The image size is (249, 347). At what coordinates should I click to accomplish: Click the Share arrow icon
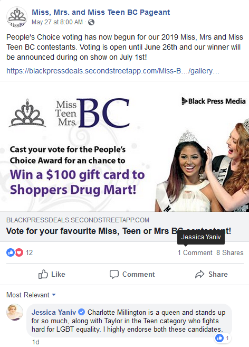pos(200,274)
